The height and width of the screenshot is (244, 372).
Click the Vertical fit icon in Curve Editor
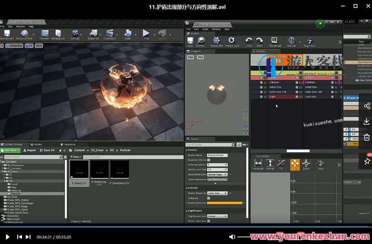(x=270, y=163)
